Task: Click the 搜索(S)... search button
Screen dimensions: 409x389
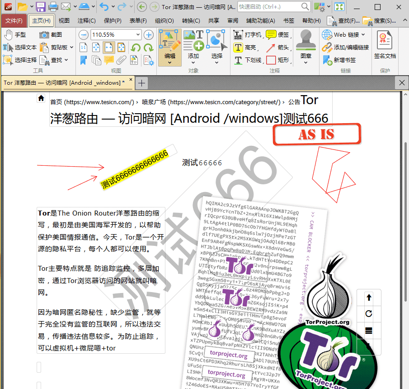Action: click(x=380, y=21)
